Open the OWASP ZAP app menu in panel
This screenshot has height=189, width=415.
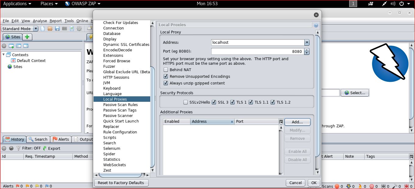point(83,4)
